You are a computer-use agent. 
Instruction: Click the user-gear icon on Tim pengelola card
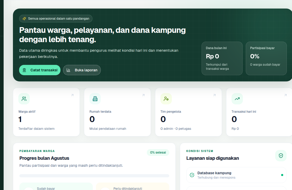(x=166, y=99)
